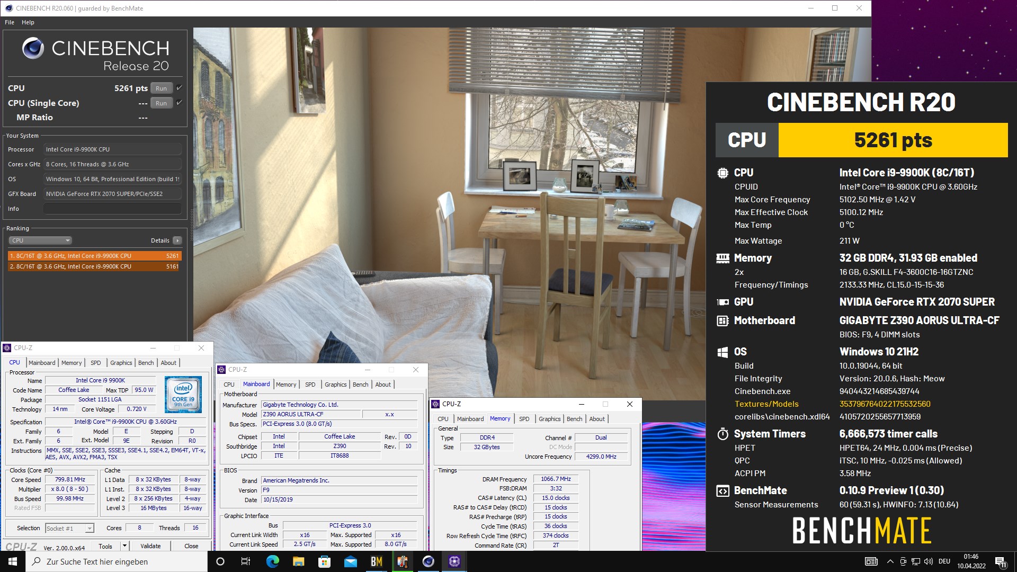Click CPU-Z title icon of first window
The height and width of the screenshot is (572, 1017).
click(x=7, y=348)
